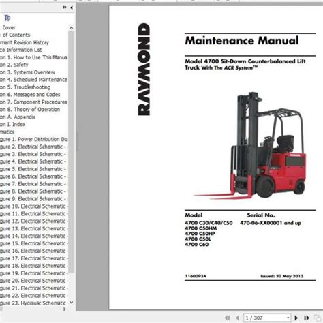Open Figure 22. Electrical Schematic bookmark
Image resolution: width=323 pixels, height=323 pixels.
coord(33,296)
